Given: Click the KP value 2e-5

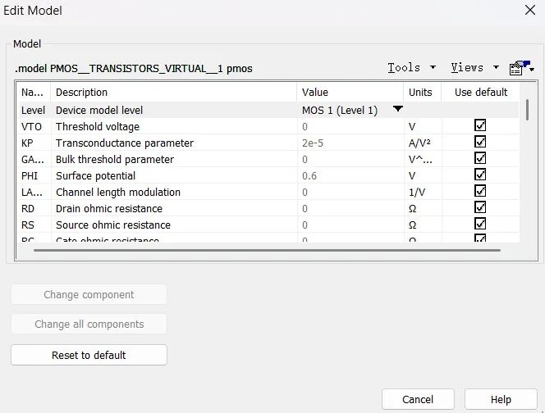Looking at the screenshot, I should coord(313,143).
